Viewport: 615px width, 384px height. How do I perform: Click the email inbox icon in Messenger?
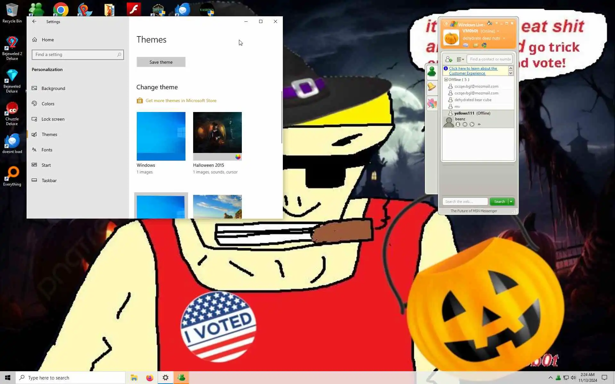[465, 45]
